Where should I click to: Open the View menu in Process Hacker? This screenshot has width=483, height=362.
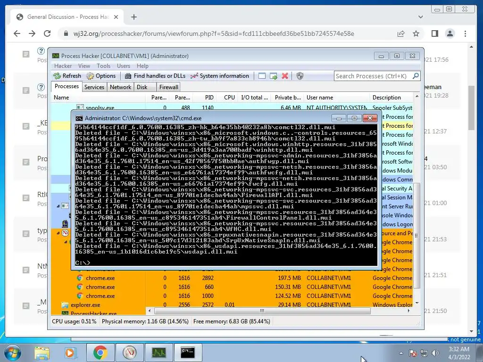pos(84,66)
